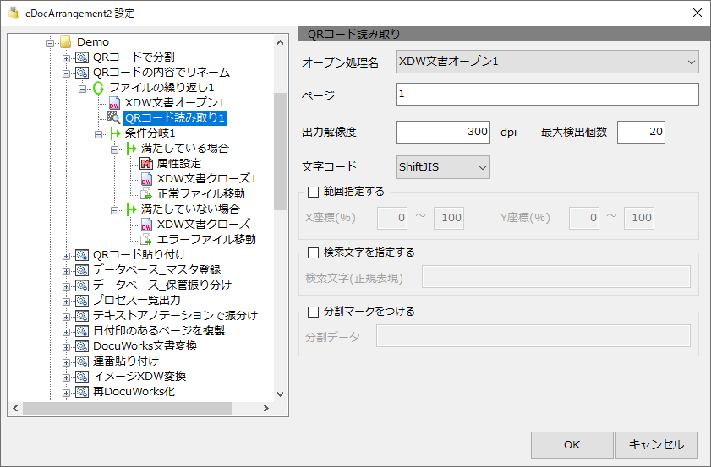Click the XDW文書オープン1 document icon

pyautogui.click(x=114, y=103)
